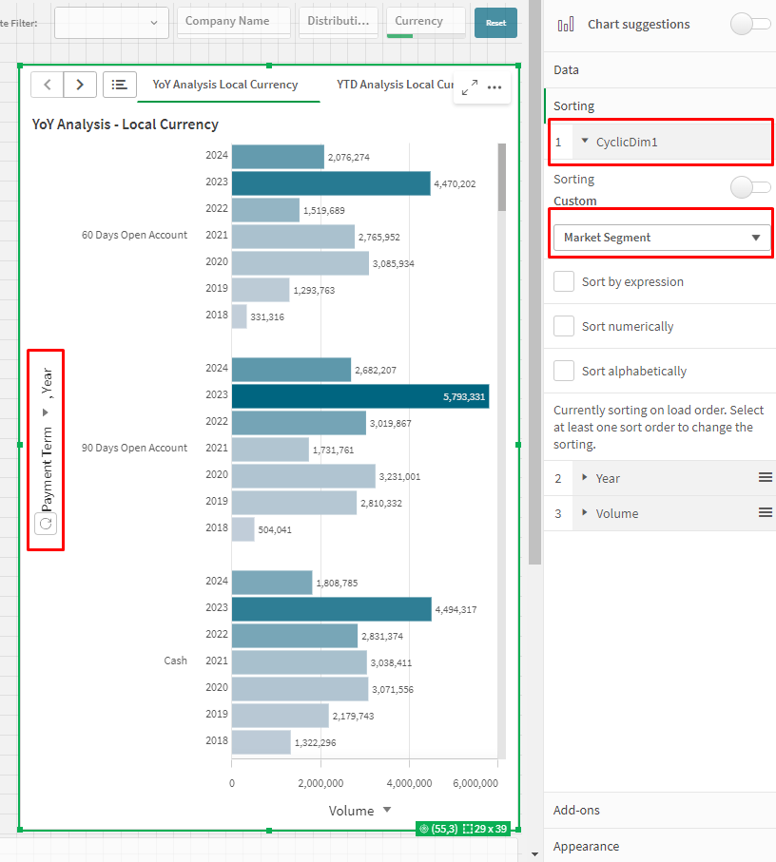Click the Chart suggestions bar chart icon
Screen dimensions: 776x862
pos(566,24)
